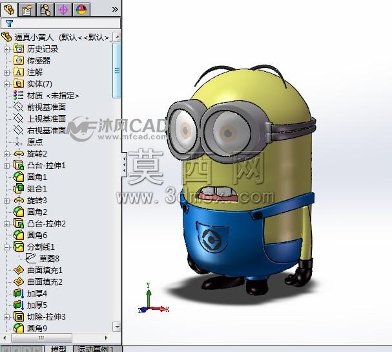The height and width of the screenshot is (352, 392).
Task: Select the 原点 origin icon
Action: click(x=19, y=142)
